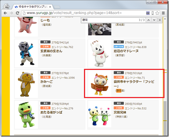
Task: Open the 玄武岩の玄さん name link
Action: click(x=51, y=51)
